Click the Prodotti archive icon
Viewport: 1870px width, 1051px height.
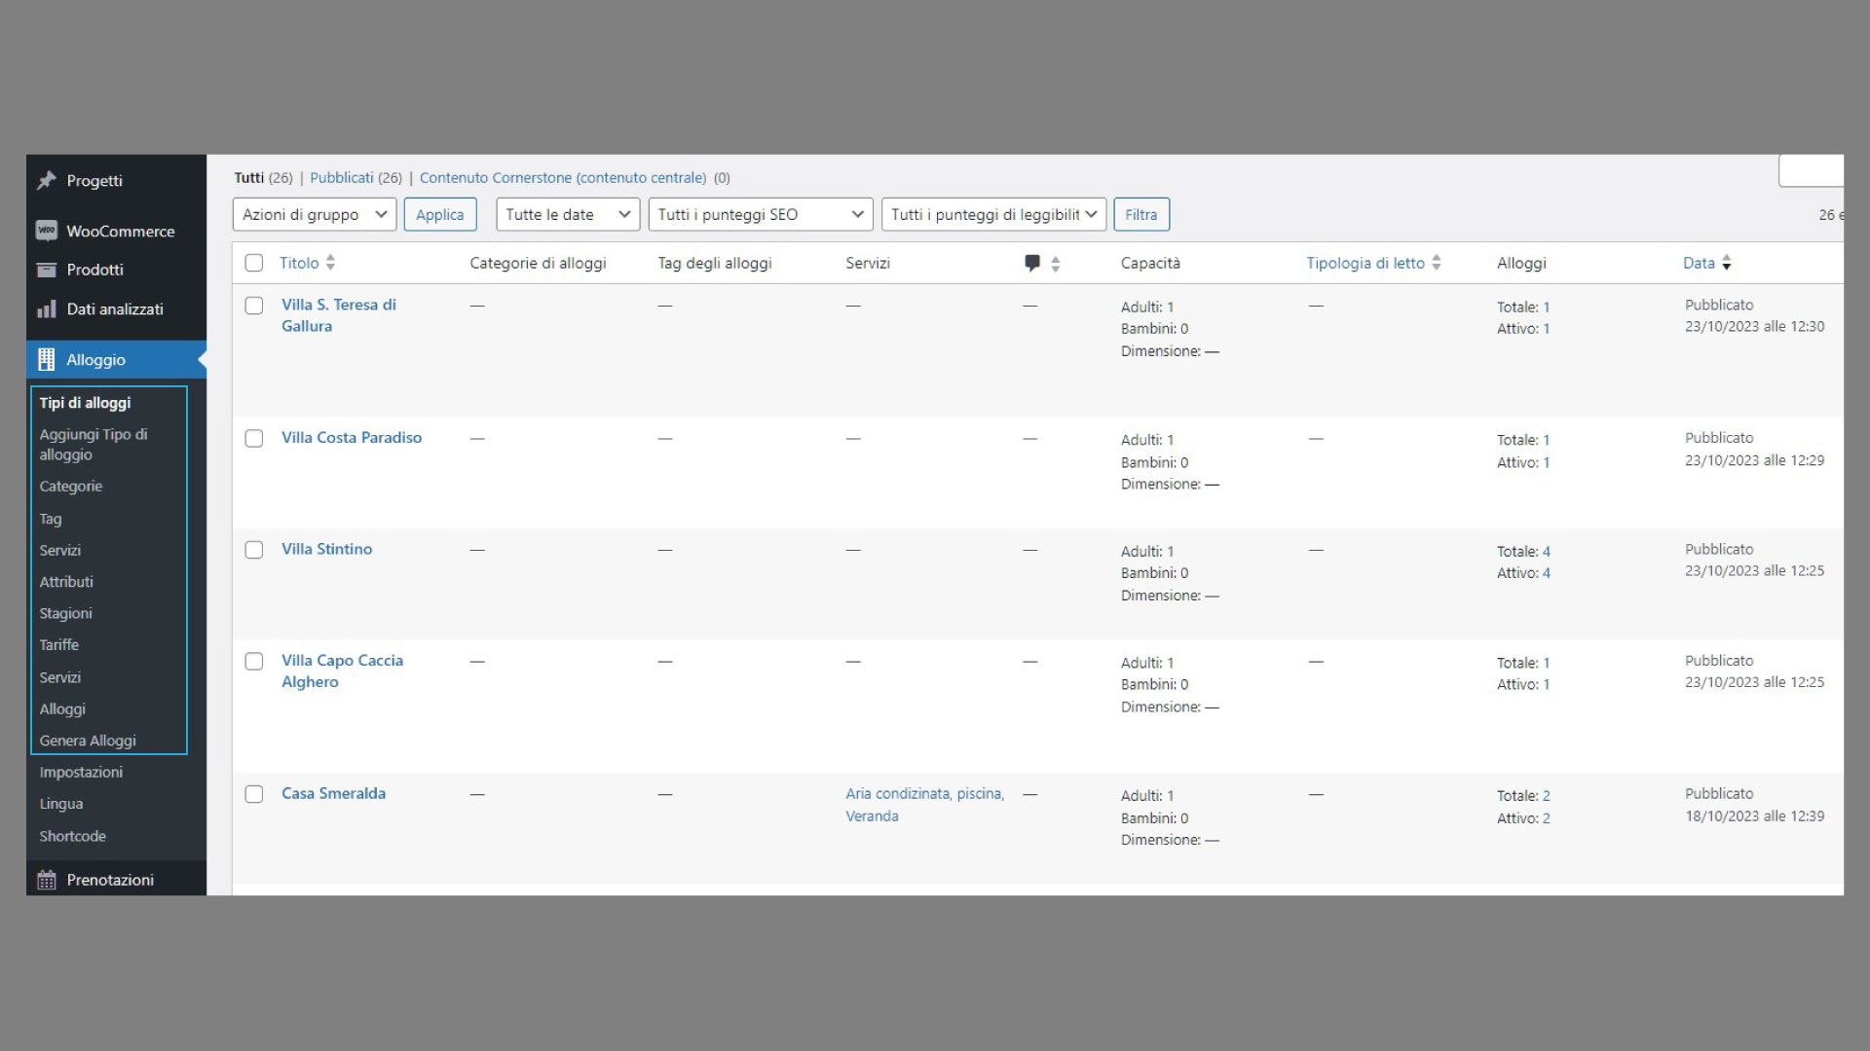tap(46, 270)
